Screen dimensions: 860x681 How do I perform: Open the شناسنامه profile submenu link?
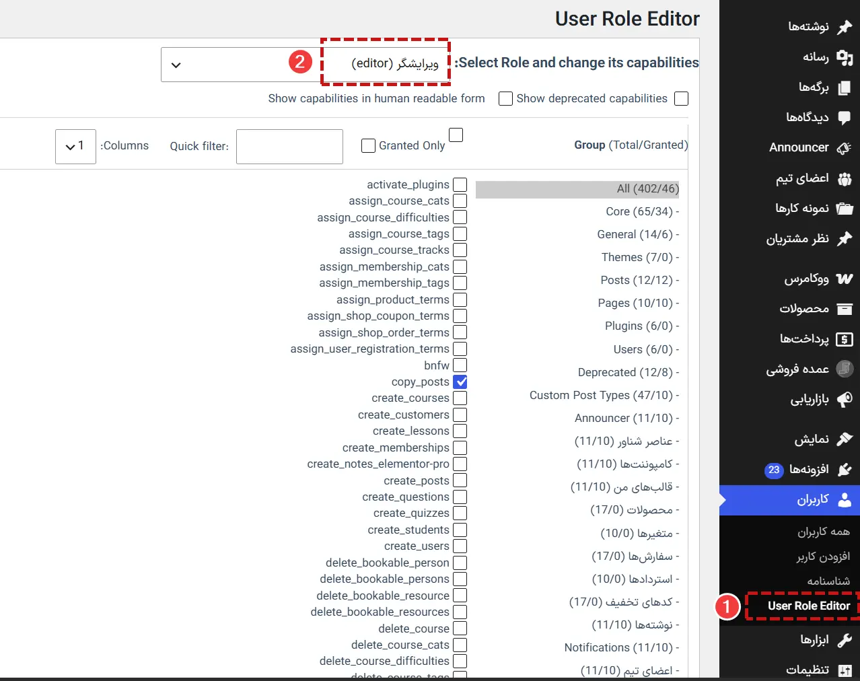coord(828,581)
